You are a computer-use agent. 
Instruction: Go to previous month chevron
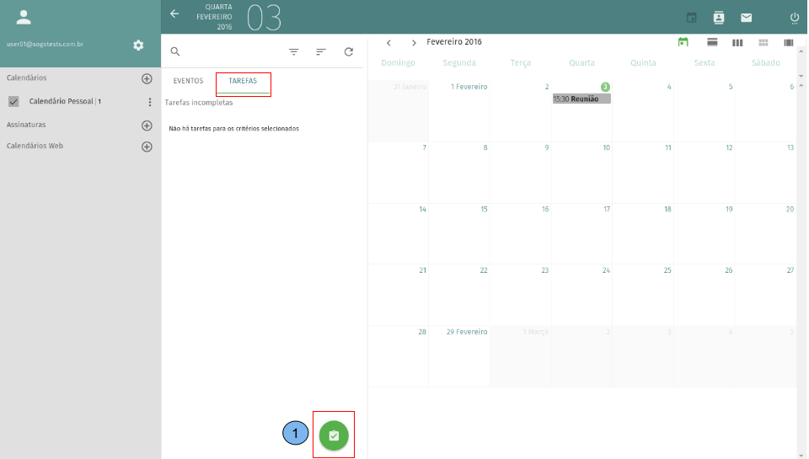(388, 42)
